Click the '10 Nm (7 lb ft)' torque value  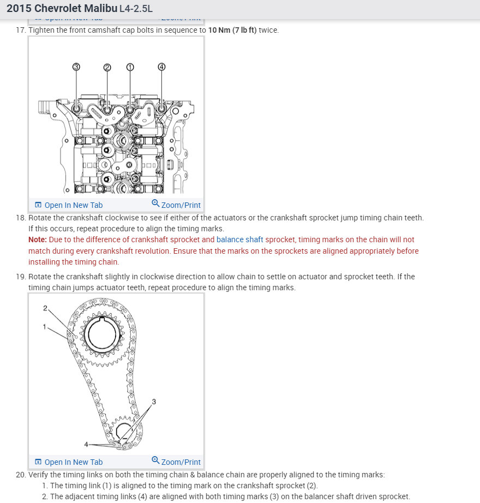tap(232, 30)
